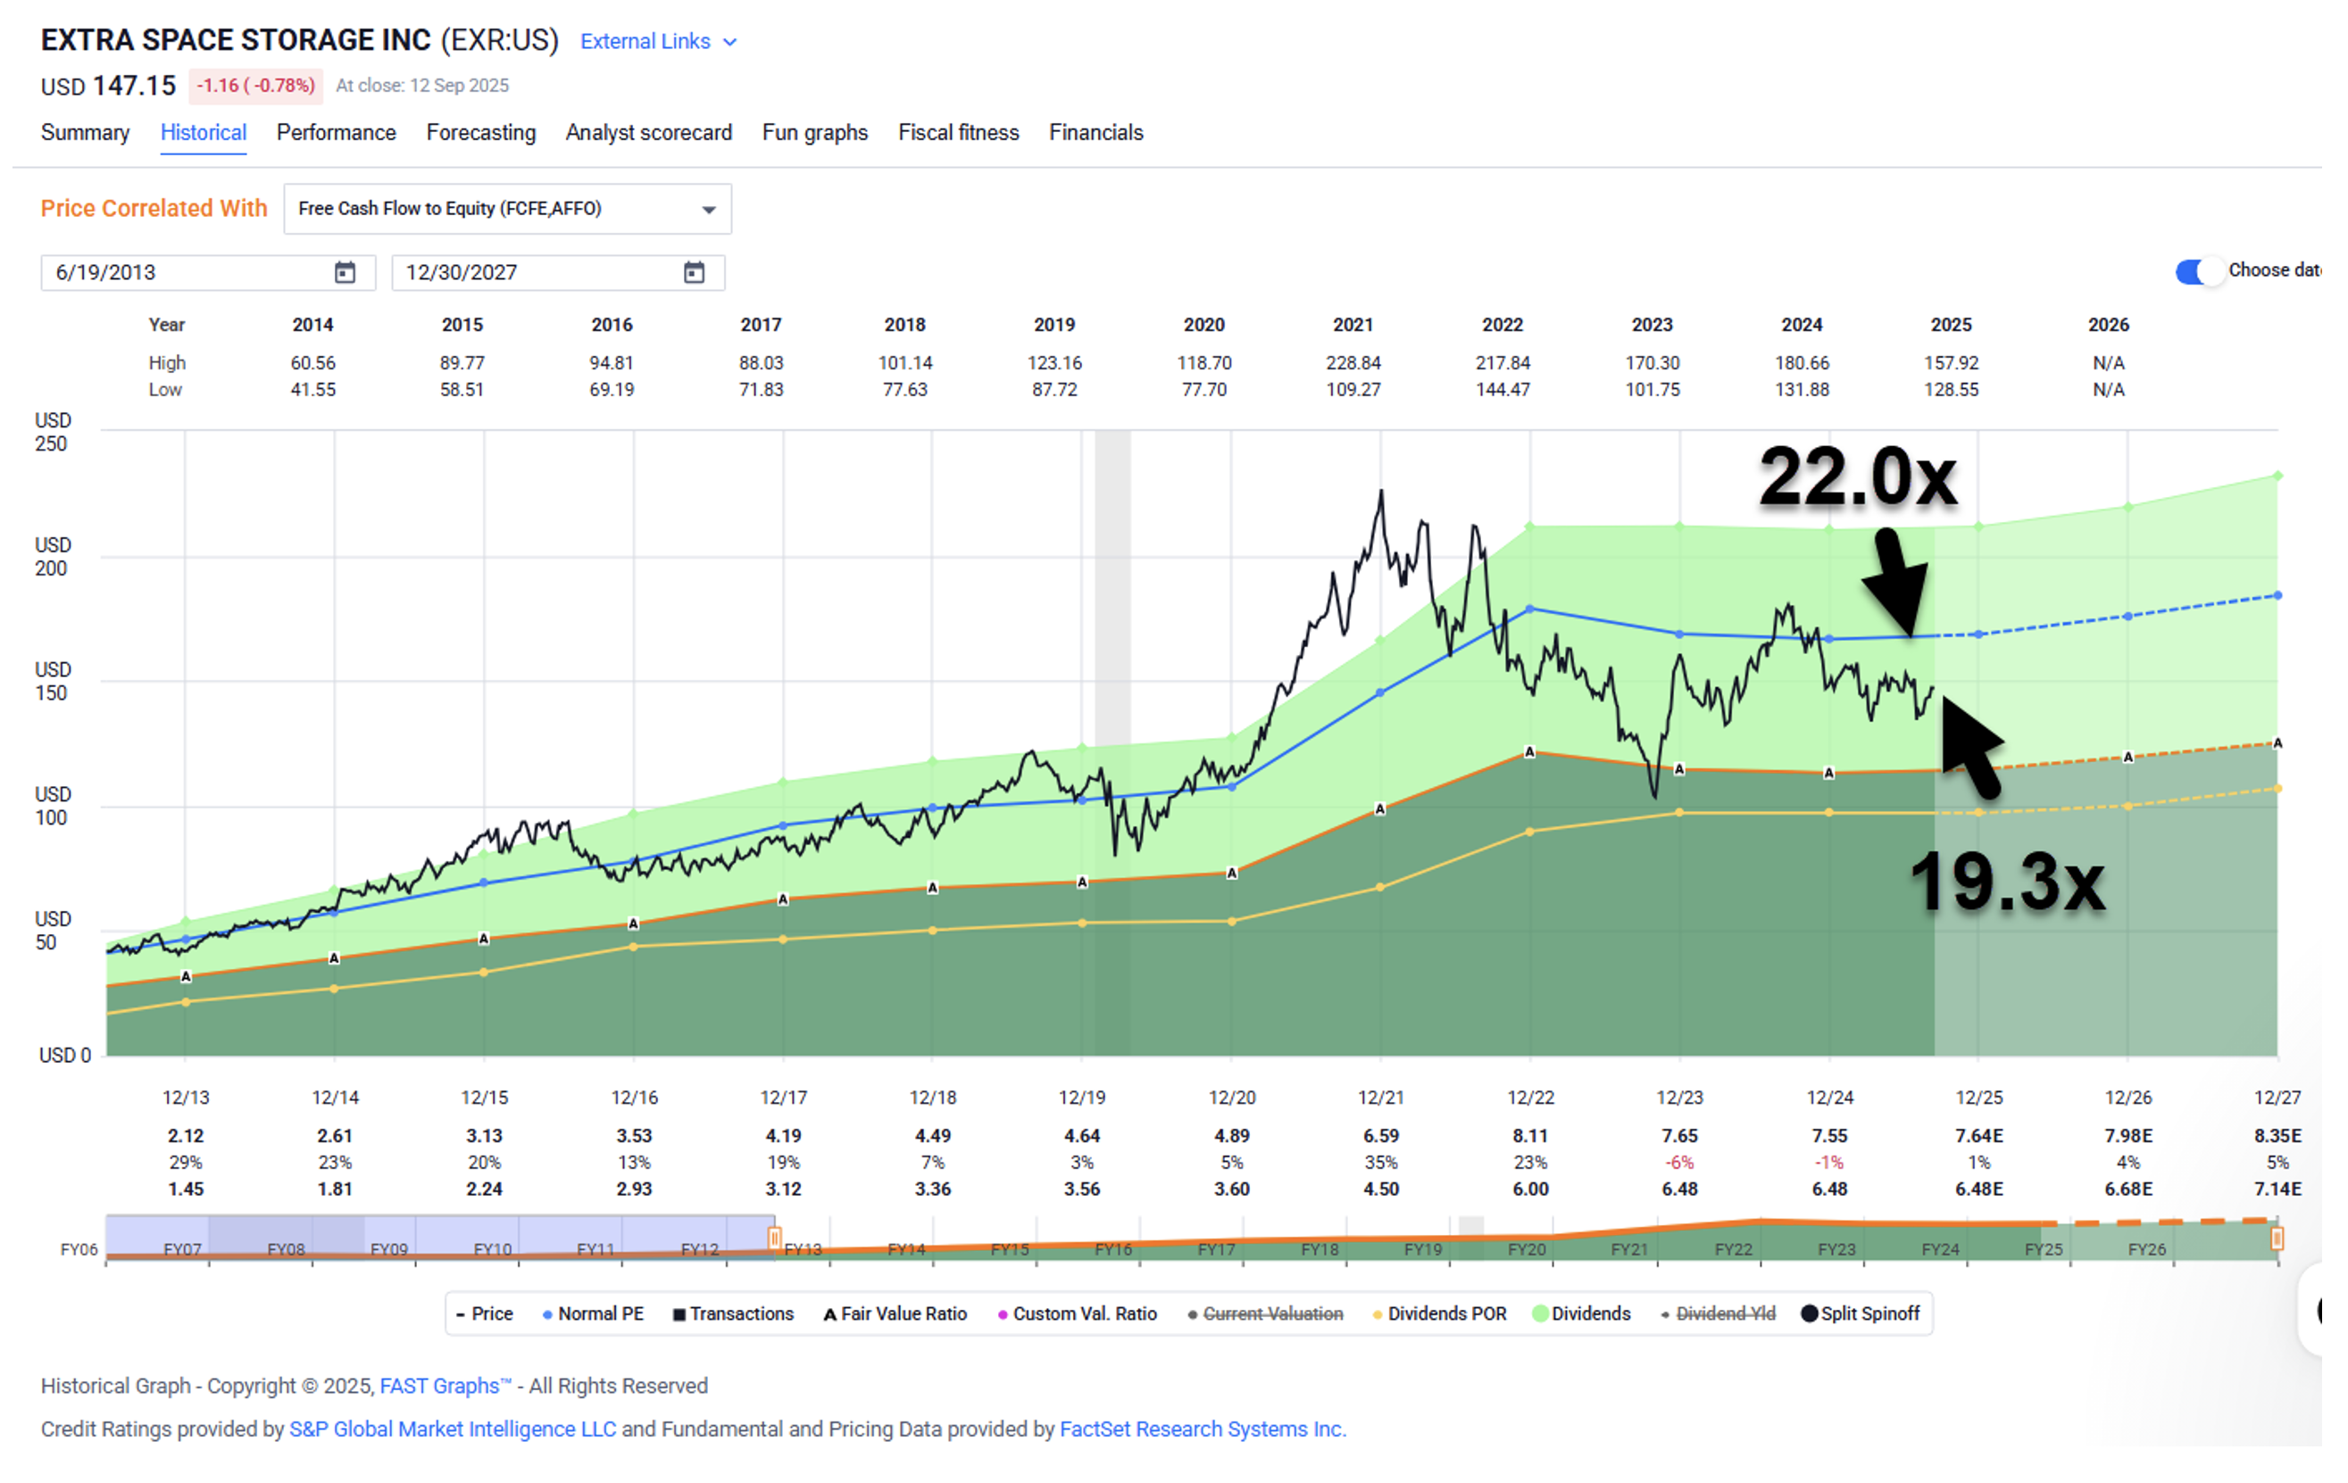The height and width of the screenshot is (1483, 2348).
Task: Click the 12/22 AFFO value 8.11
Action: (x=1531, y=1136)
